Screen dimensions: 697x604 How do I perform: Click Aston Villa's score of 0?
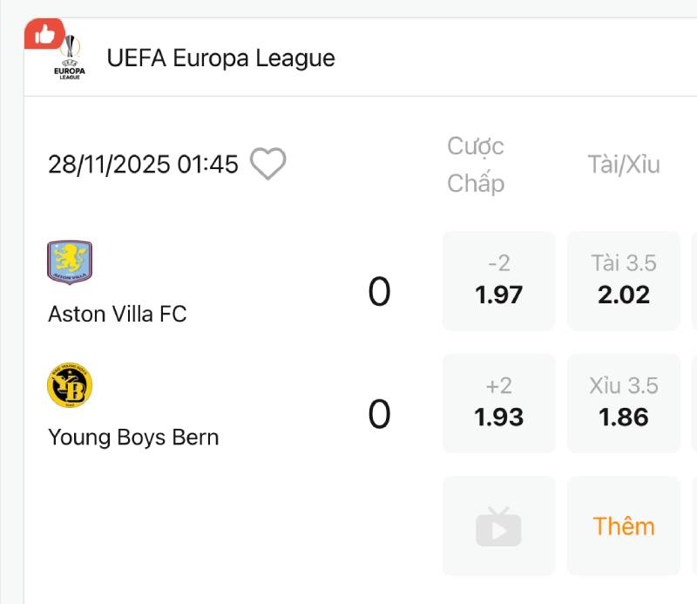(379, 292)
